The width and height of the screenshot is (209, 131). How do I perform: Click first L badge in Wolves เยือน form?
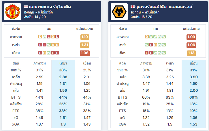147,53
